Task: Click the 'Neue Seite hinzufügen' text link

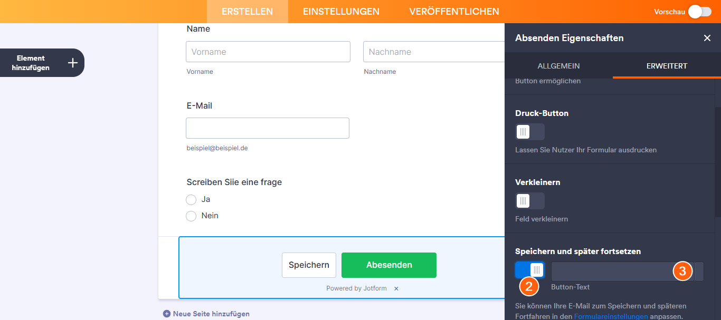Action: pyautogui.click(x=211, y=314)
